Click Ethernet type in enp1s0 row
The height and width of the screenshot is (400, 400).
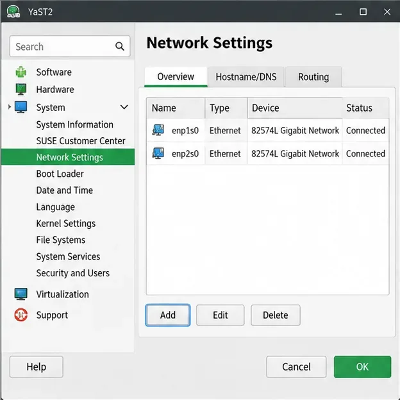click(225, 130)
